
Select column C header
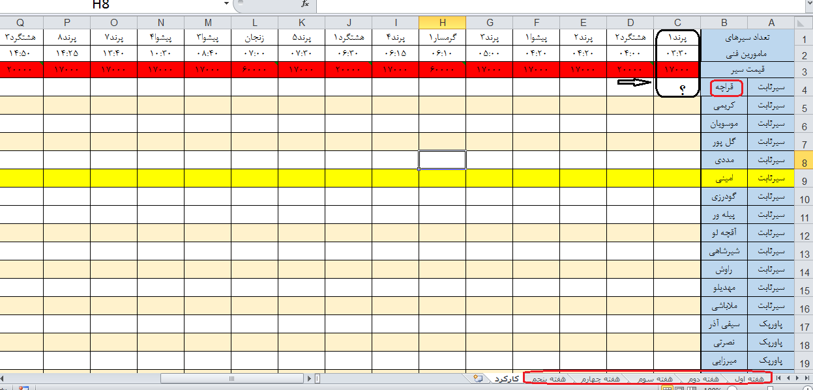coord(677,22)
